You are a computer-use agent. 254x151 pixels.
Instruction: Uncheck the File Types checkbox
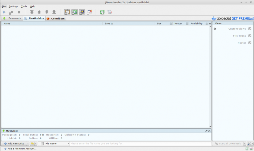[x=250, y=36]
